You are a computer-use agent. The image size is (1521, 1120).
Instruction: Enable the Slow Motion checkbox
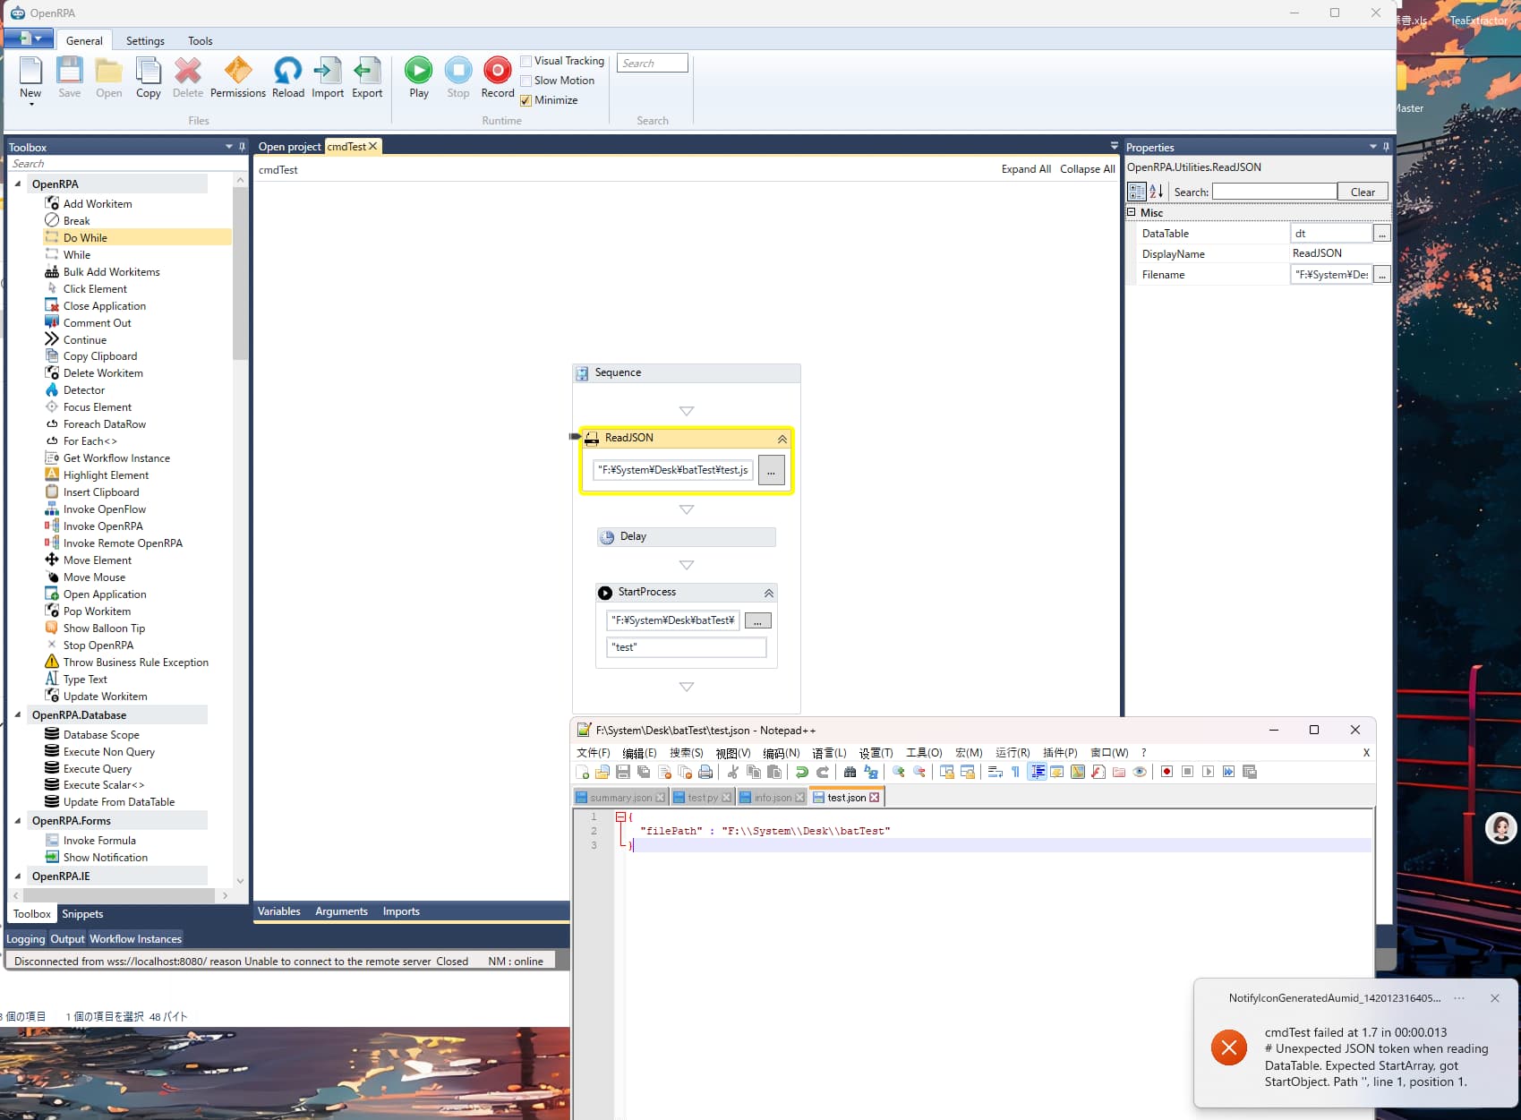pyautogui.click(x=526, y=81)
